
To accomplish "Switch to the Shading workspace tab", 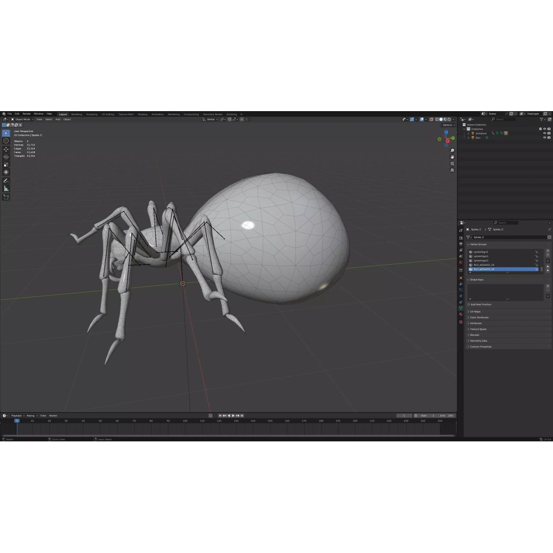I will point(142,114).
